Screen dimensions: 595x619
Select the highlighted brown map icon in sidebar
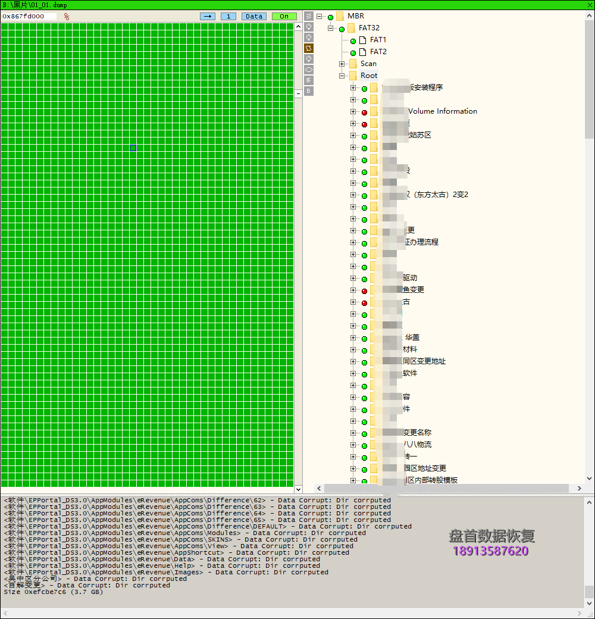coord(309,48)
